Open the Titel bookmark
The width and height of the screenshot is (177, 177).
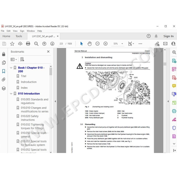pos(24,76)
